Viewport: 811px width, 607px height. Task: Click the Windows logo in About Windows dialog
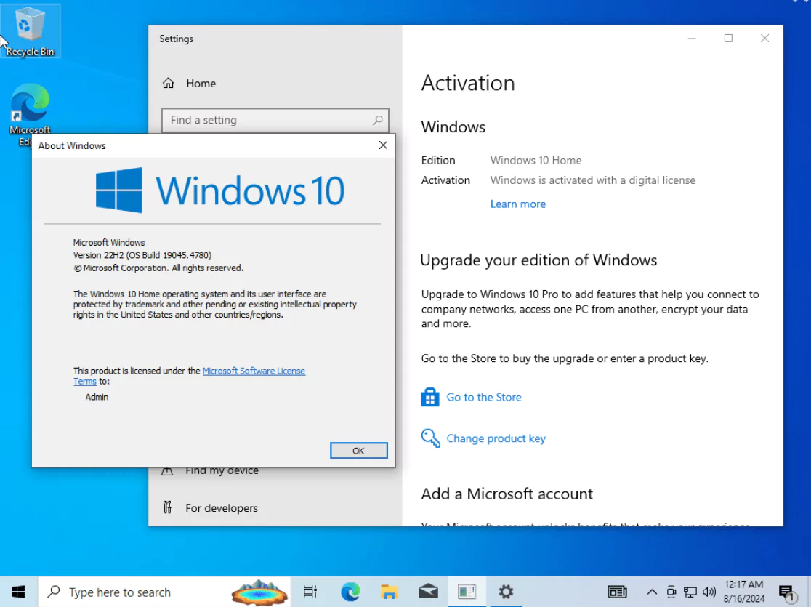click(117, 189)
